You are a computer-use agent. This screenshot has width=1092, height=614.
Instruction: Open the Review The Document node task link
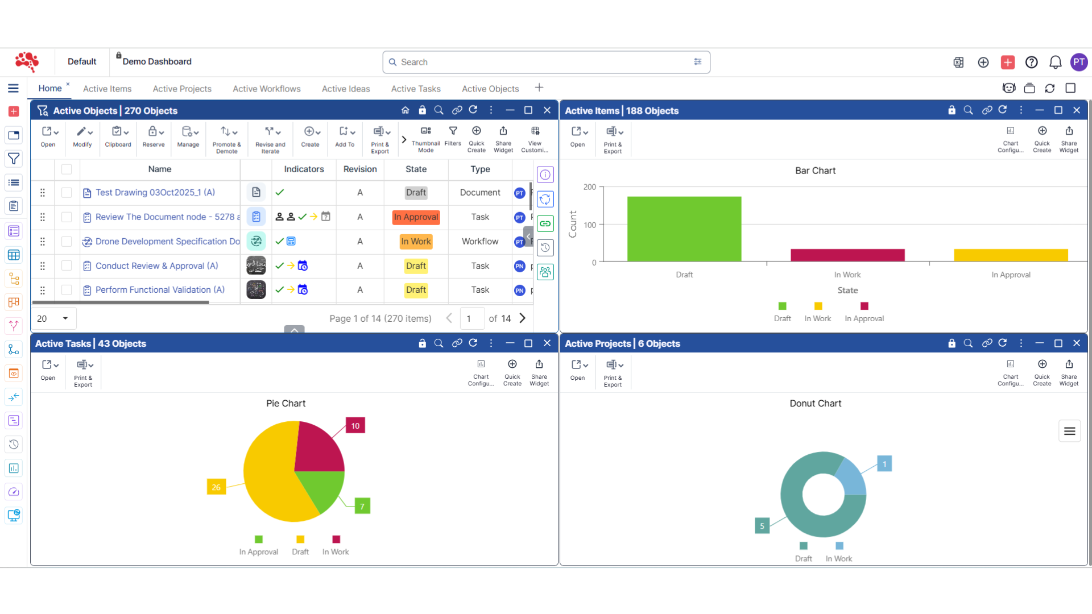point(165,217)
